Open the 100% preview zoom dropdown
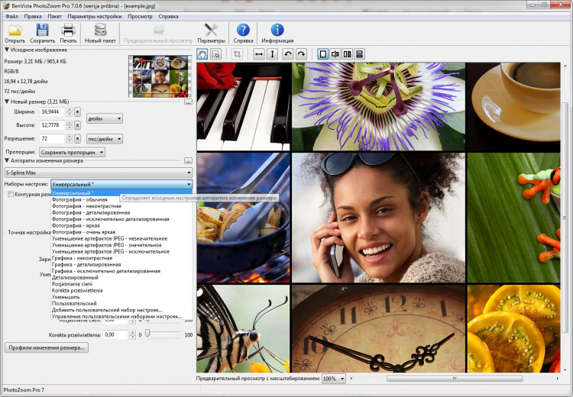The height and width of the screenshot is (397, 573). point(333,379)
